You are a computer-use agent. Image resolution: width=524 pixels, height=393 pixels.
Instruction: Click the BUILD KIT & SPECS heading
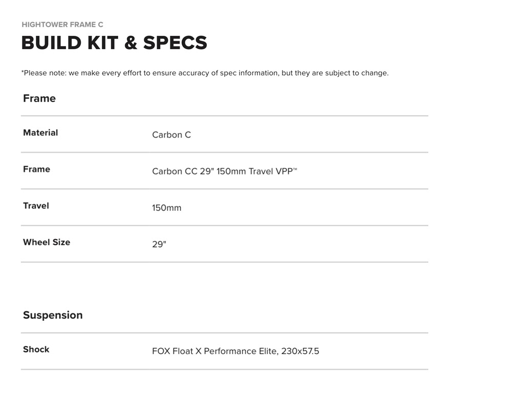tap(114, 43)
